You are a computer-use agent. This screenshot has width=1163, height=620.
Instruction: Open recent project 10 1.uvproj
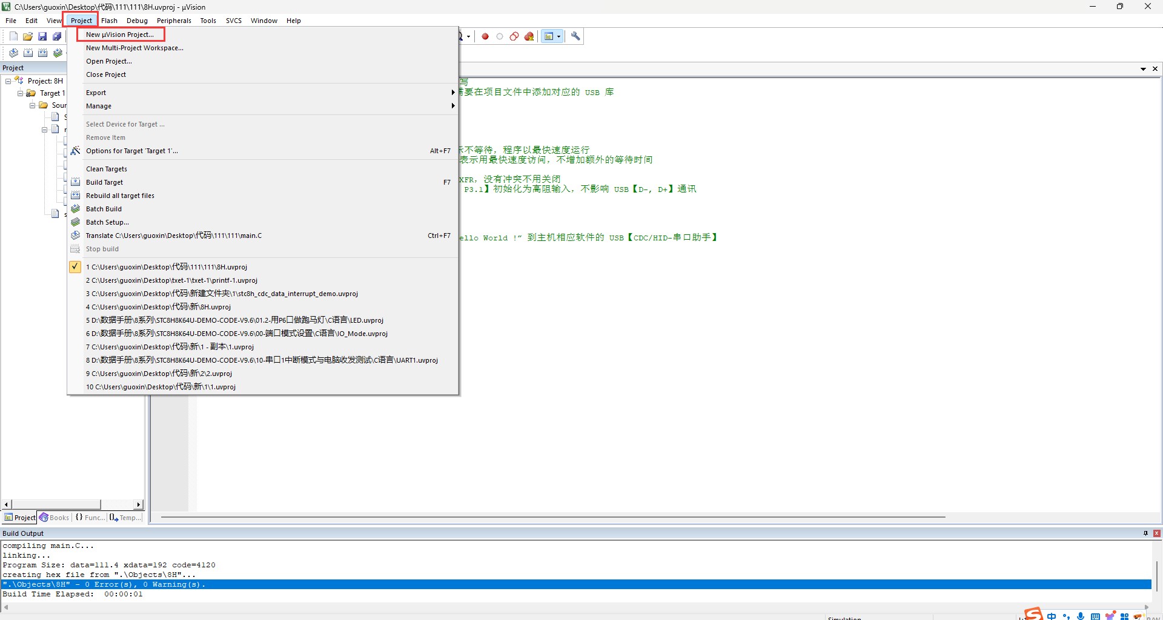[x=263, y=387]
